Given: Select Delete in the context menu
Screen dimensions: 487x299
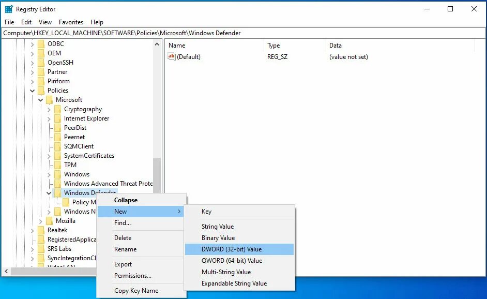Looking at the screenshot, I should click(x=141, y=238).
